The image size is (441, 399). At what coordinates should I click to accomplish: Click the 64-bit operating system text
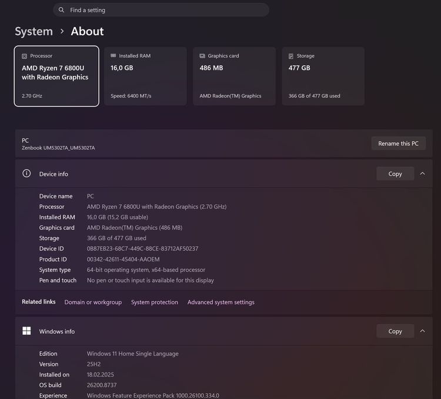point(146,270)
